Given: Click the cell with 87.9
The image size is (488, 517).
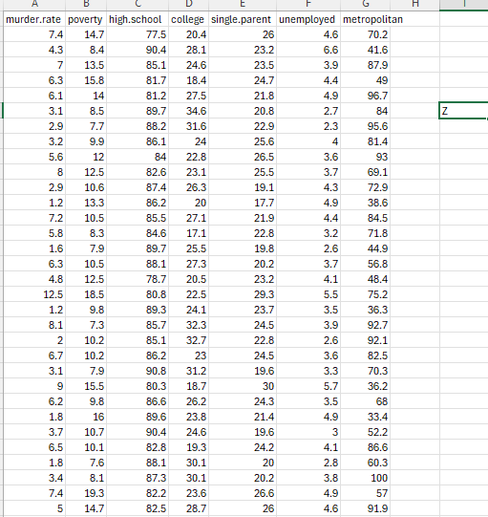Looking at the screenshot, I should 366,65.
